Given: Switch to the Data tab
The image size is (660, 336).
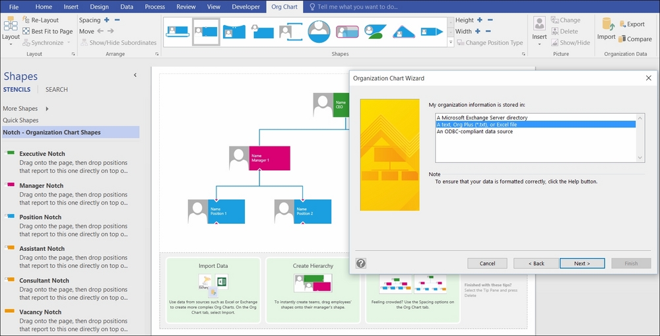Looking at the screenshot, I should tap(127, 7).
